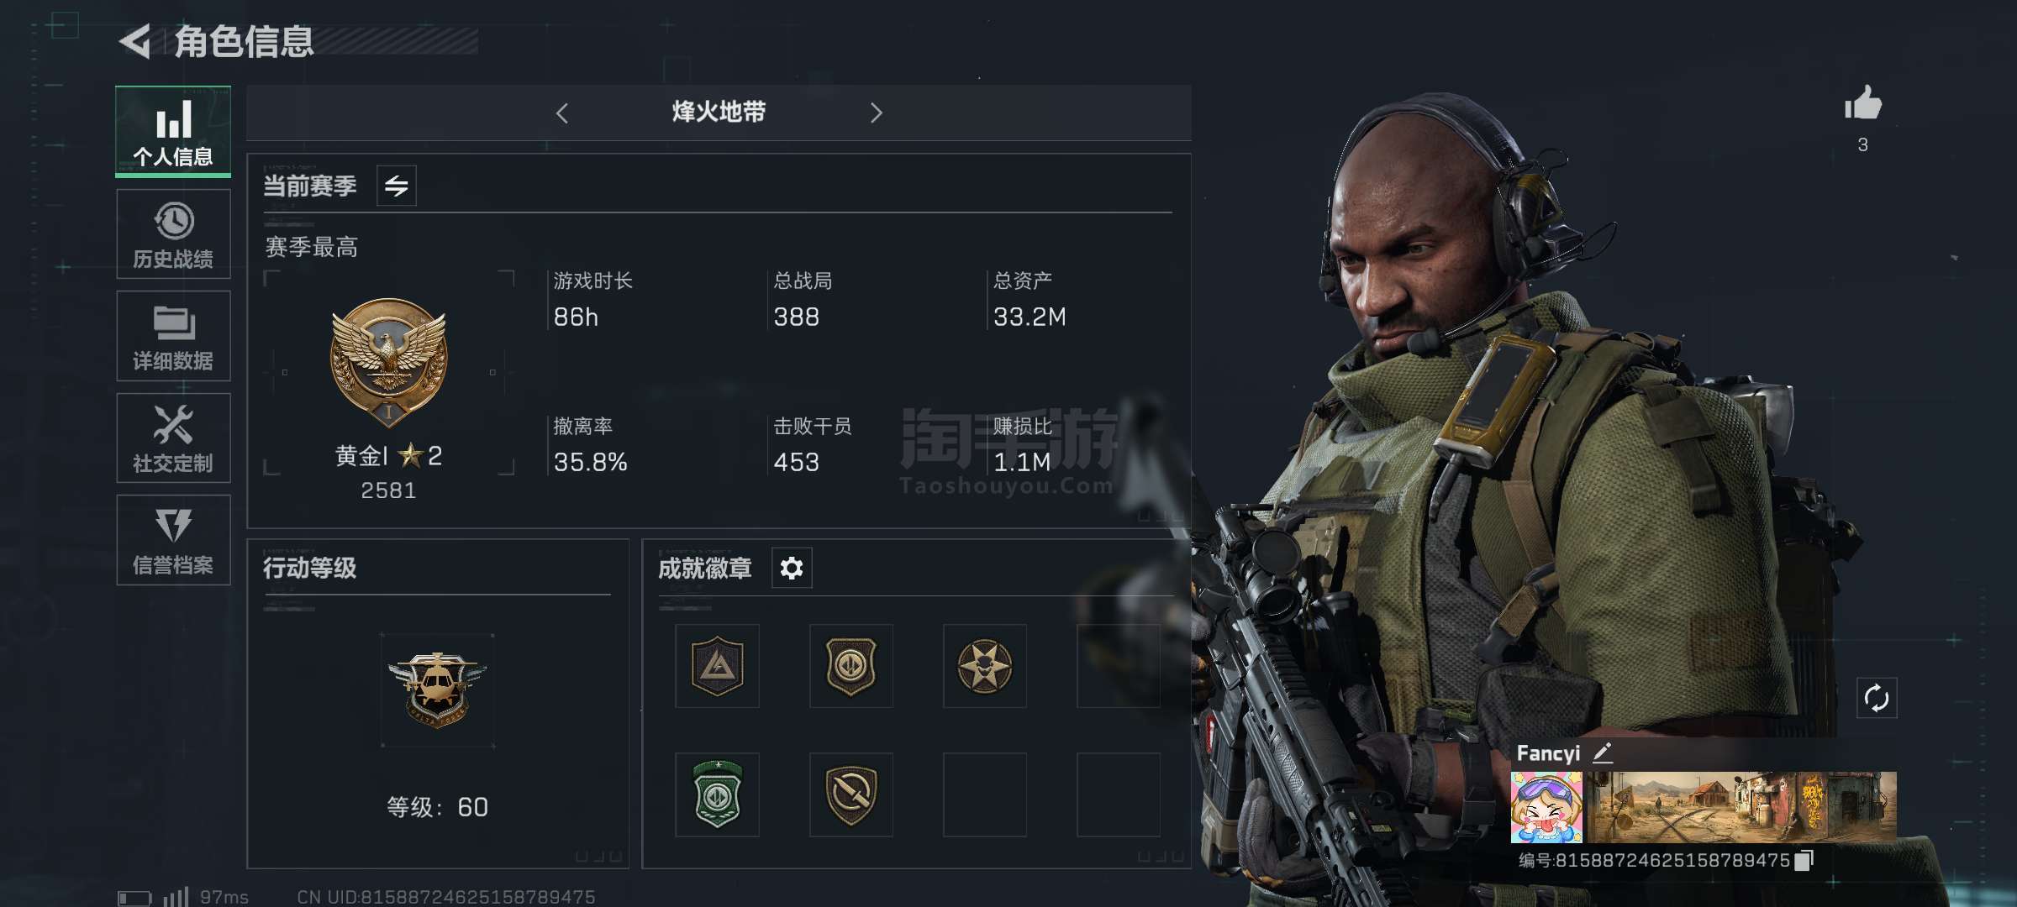This screenshot has height=907, width=2017.
Task: Select the 个人信息 personal info tab
Action: point(173,132)
